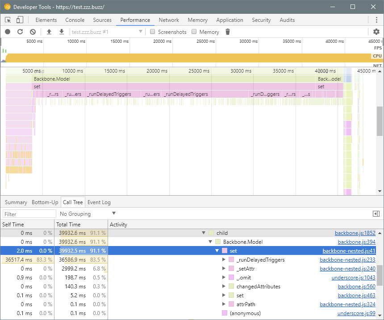Toggle the device toolbar icon
The image size is (384, 320).
coord(20,20)
